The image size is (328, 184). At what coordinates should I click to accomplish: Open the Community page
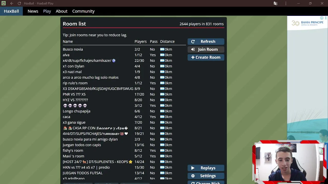[83, 11]
